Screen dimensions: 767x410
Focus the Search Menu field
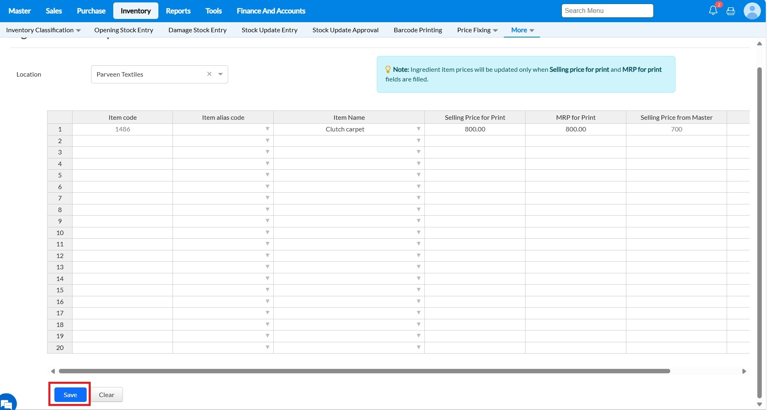pyautogui.click(x=607, y=11)
